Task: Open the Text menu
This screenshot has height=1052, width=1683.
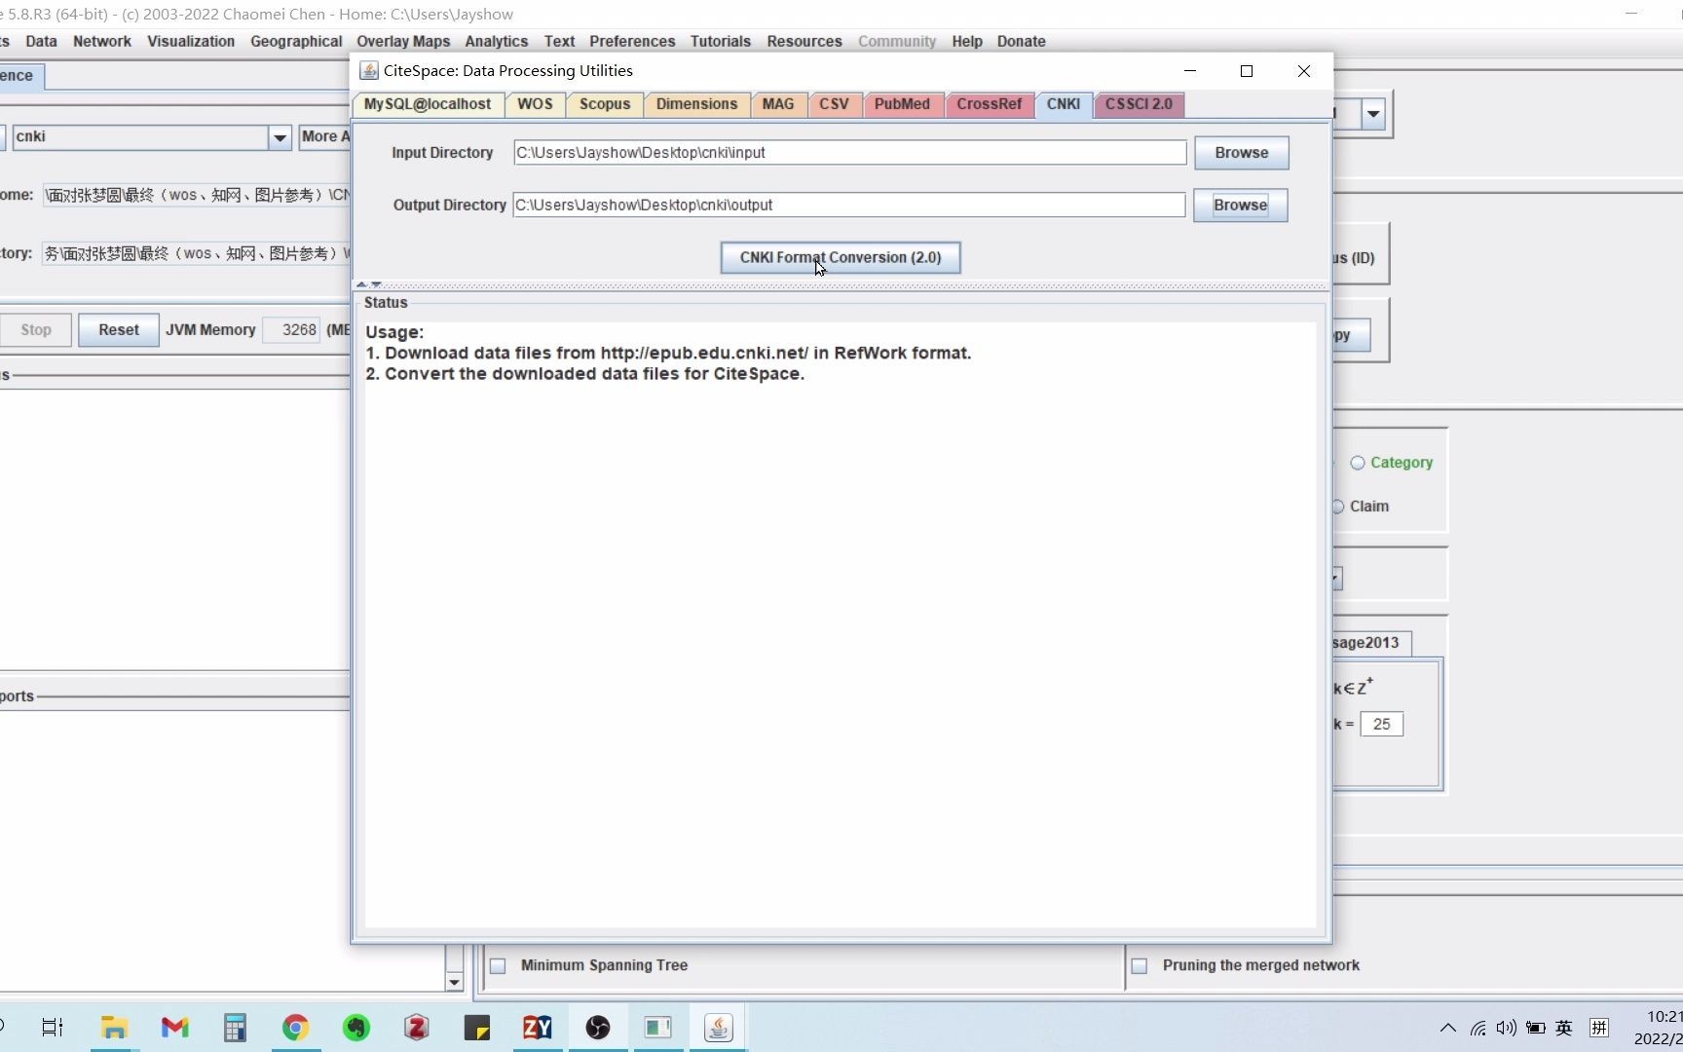Action: click(x=559, y=41)
